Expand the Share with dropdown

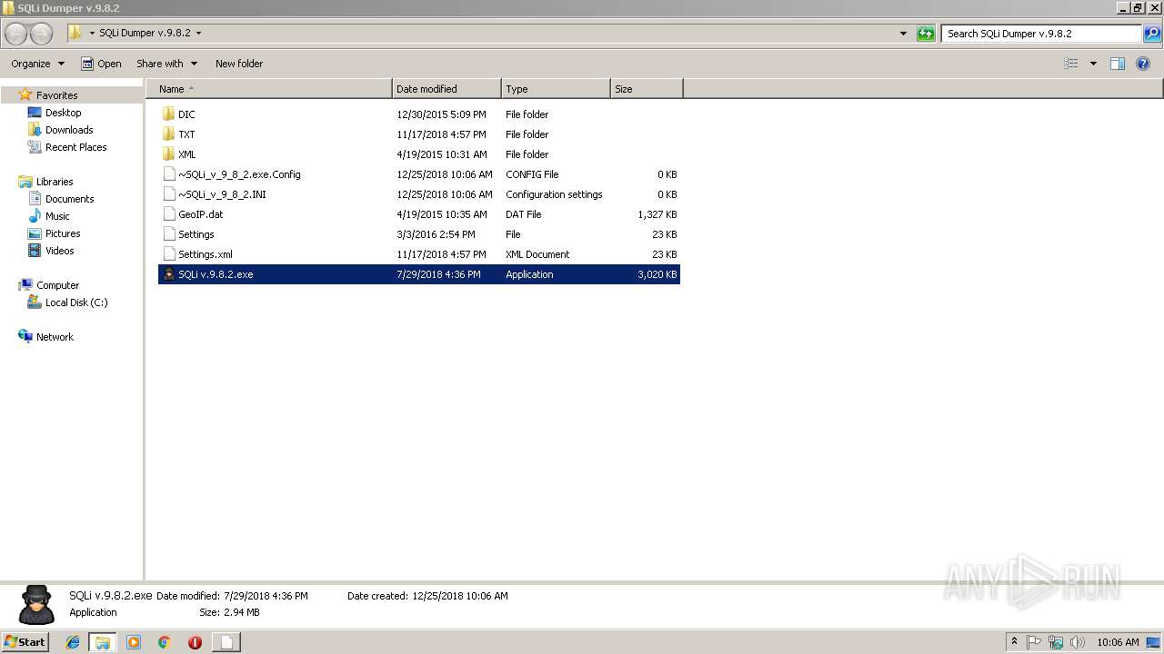166,64
